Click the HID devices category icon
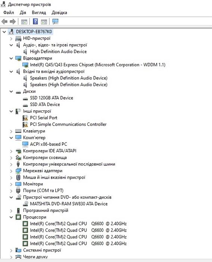Viewport: 212px width, 262px height. point(18,39)
